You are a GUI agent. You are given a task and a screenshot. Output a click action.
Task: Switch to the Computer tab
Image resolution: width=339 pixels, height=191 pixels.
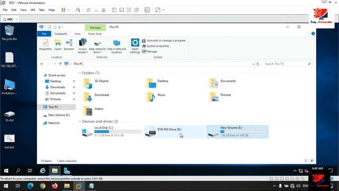point(61,34)
